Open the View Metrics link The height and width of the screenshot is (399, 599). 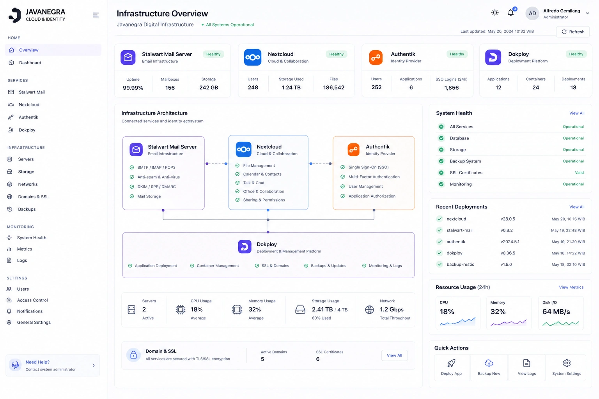click(571, 287)
